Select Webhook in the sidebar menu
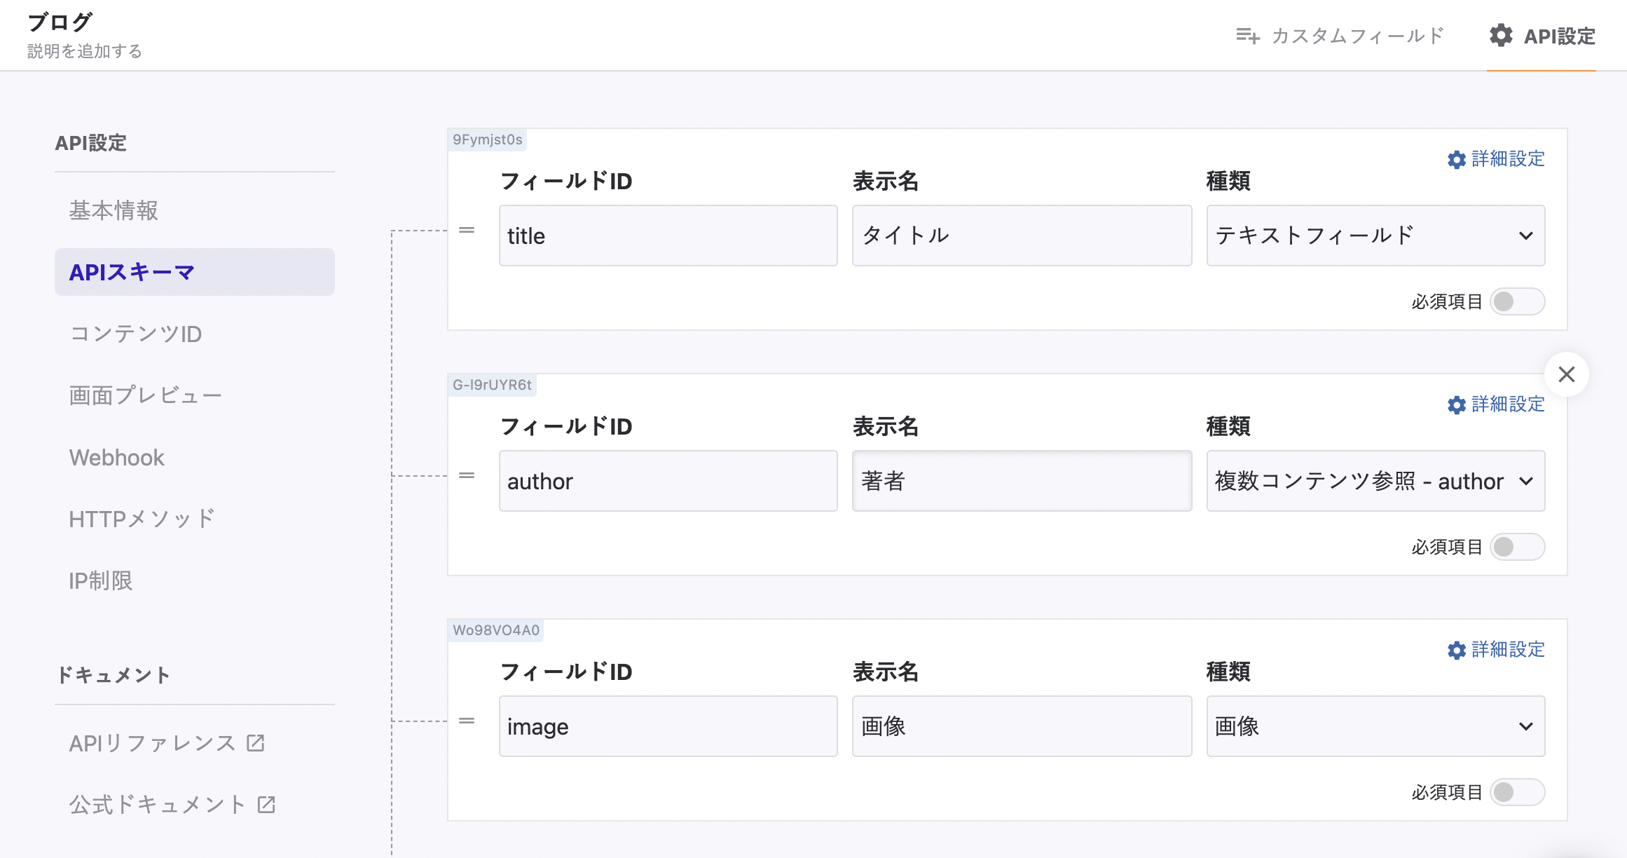1627x858 pixels. pos(116,458)
